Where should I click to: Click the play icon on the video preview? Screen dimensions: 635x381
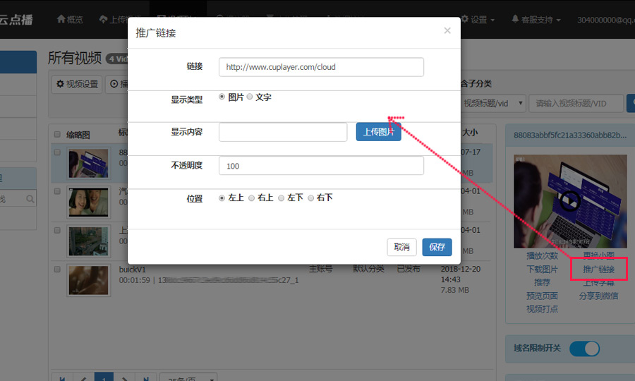(x=570, y=201)
